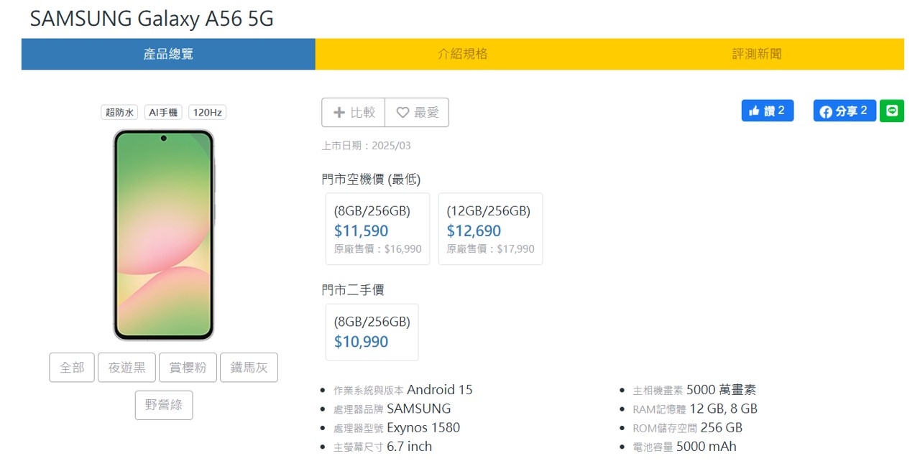This screenshot has height=461, width=920.
Task: Click the 原廠售價：$16,990 text
Action: [x=378, y=249]
